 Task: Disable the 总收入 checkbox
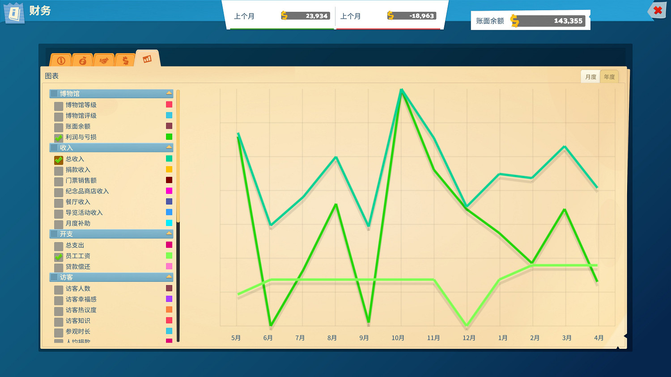[59, 159]
